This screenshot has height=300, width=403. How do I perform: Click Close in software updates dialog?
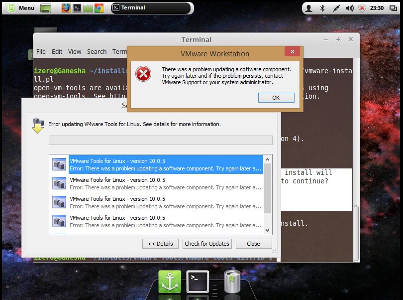coord(254,244)
